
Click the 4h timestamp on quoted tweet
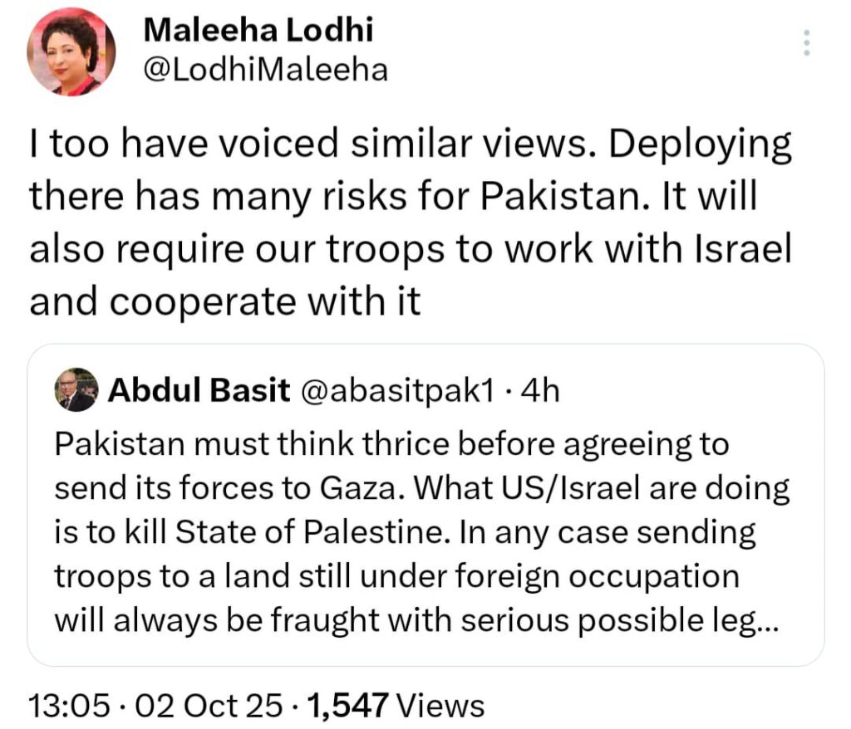541,390
